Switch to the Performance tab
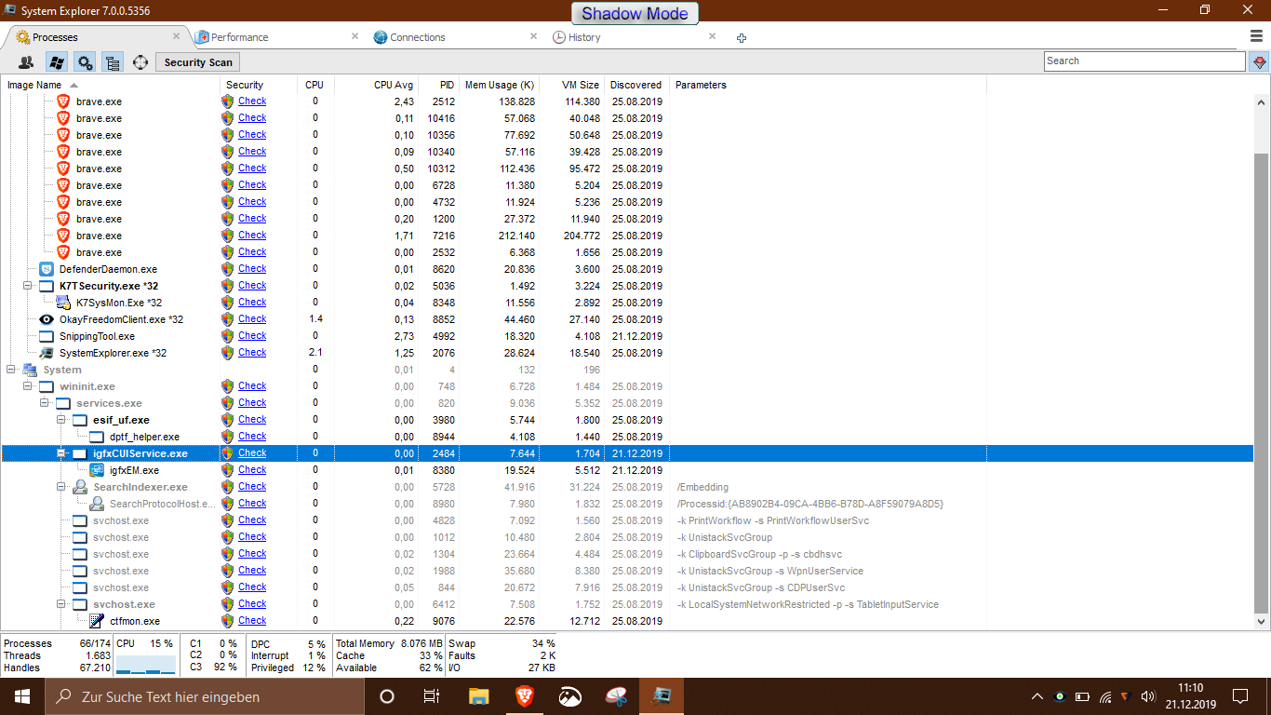 click(239, 37)
